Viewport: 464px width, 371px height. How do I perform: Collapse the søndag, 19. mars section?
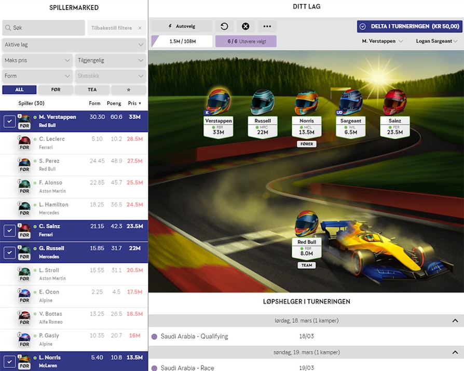(455, 352)
